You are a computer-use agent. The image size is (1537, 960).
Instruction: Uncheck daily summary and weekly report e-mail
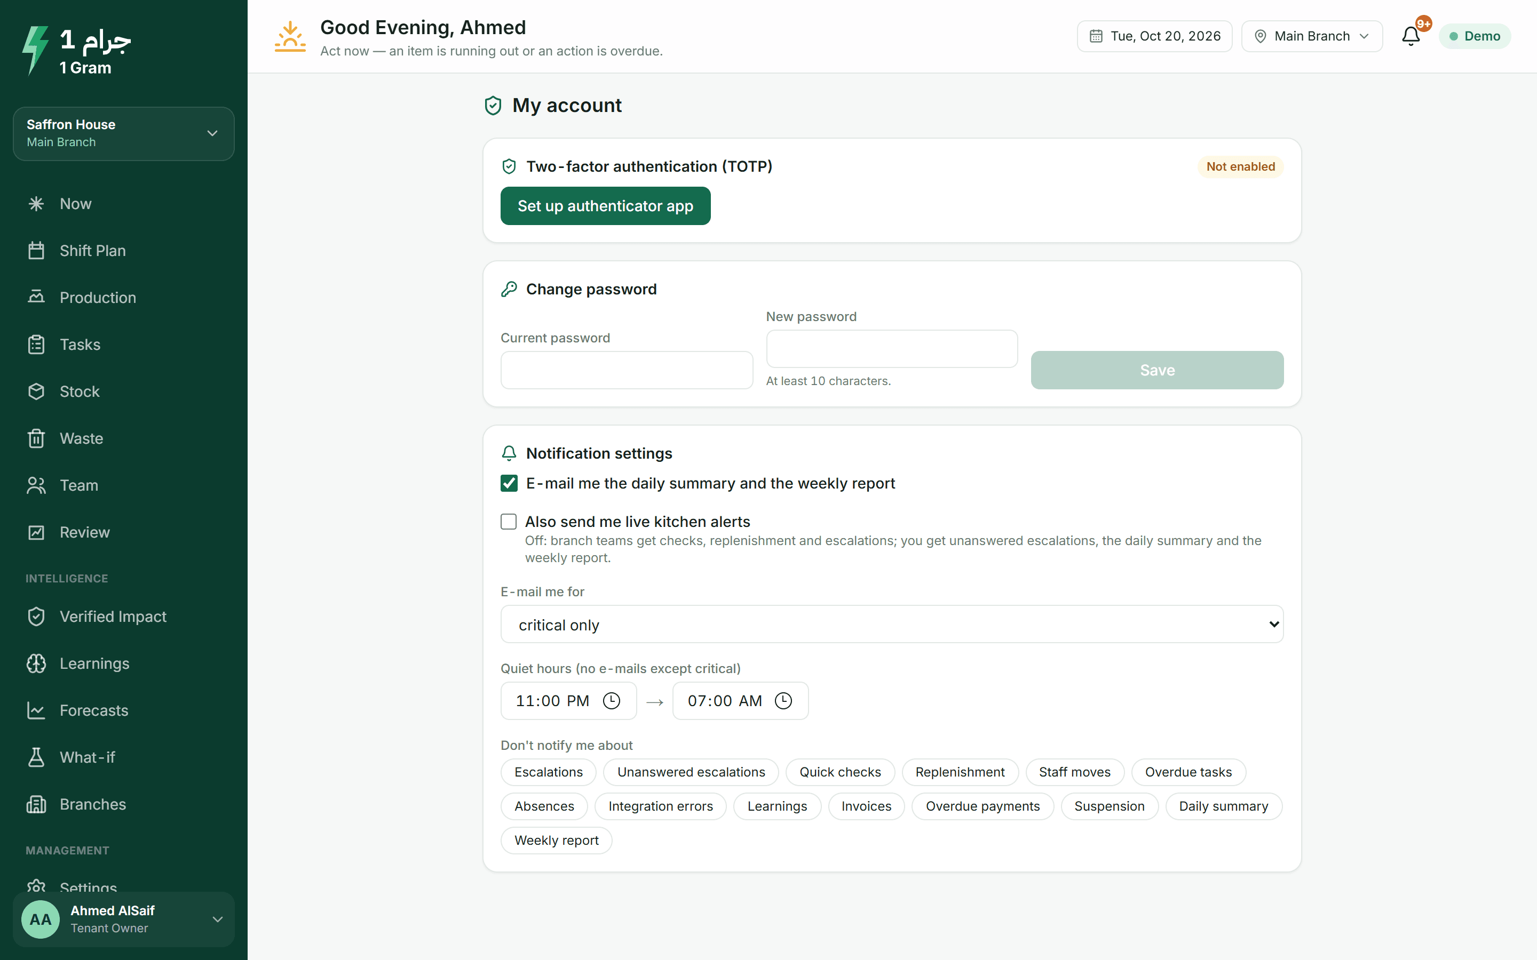(509, 483)
